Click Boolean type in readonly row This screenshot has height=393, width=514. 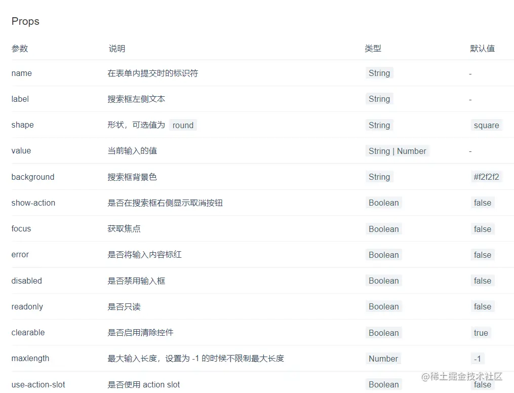tap(384, 307)
